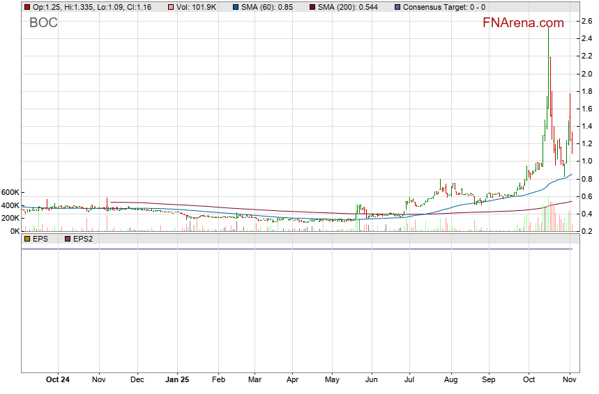Click the red OHLC price legend swatch
The height and width of the screenshot is (394, 599).
click(x=26, y=7)
